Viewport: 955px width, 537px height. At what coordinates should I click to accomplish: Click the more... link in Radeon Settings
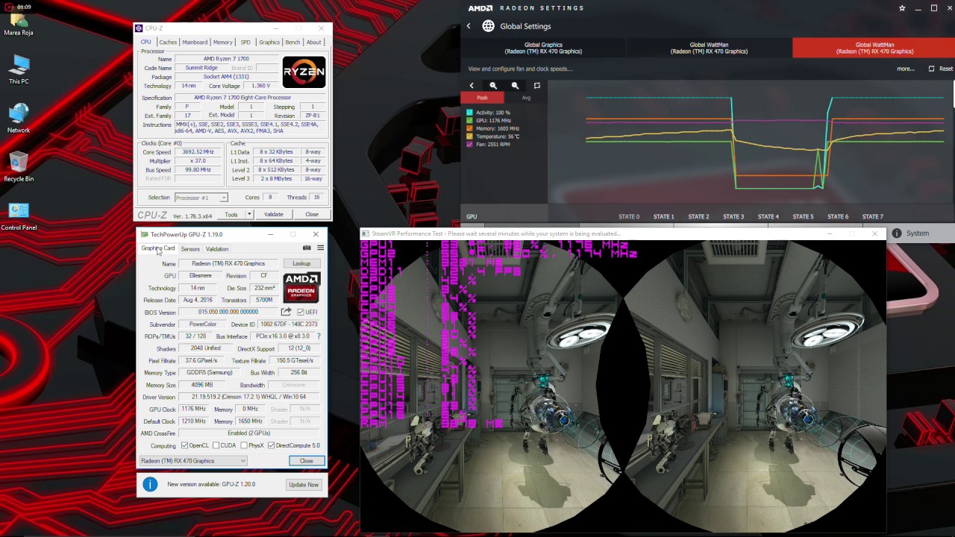[x=906, y=69]
